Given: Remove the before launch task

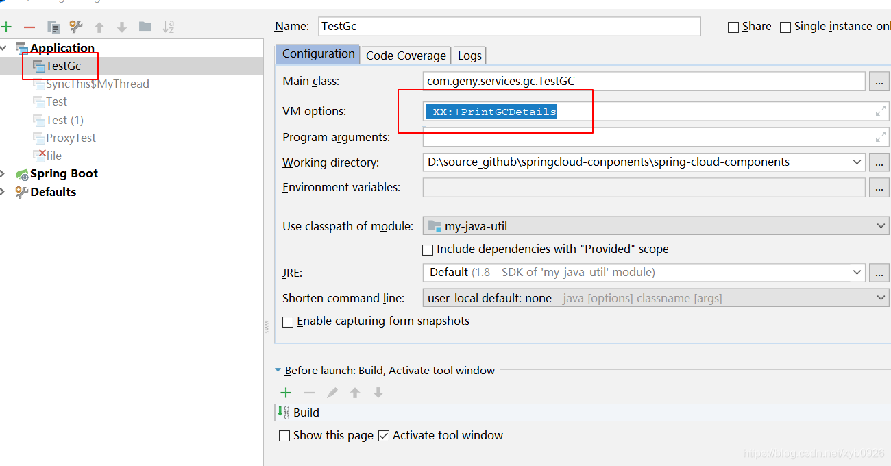Looking at the screenshot, I should point(309,393).
